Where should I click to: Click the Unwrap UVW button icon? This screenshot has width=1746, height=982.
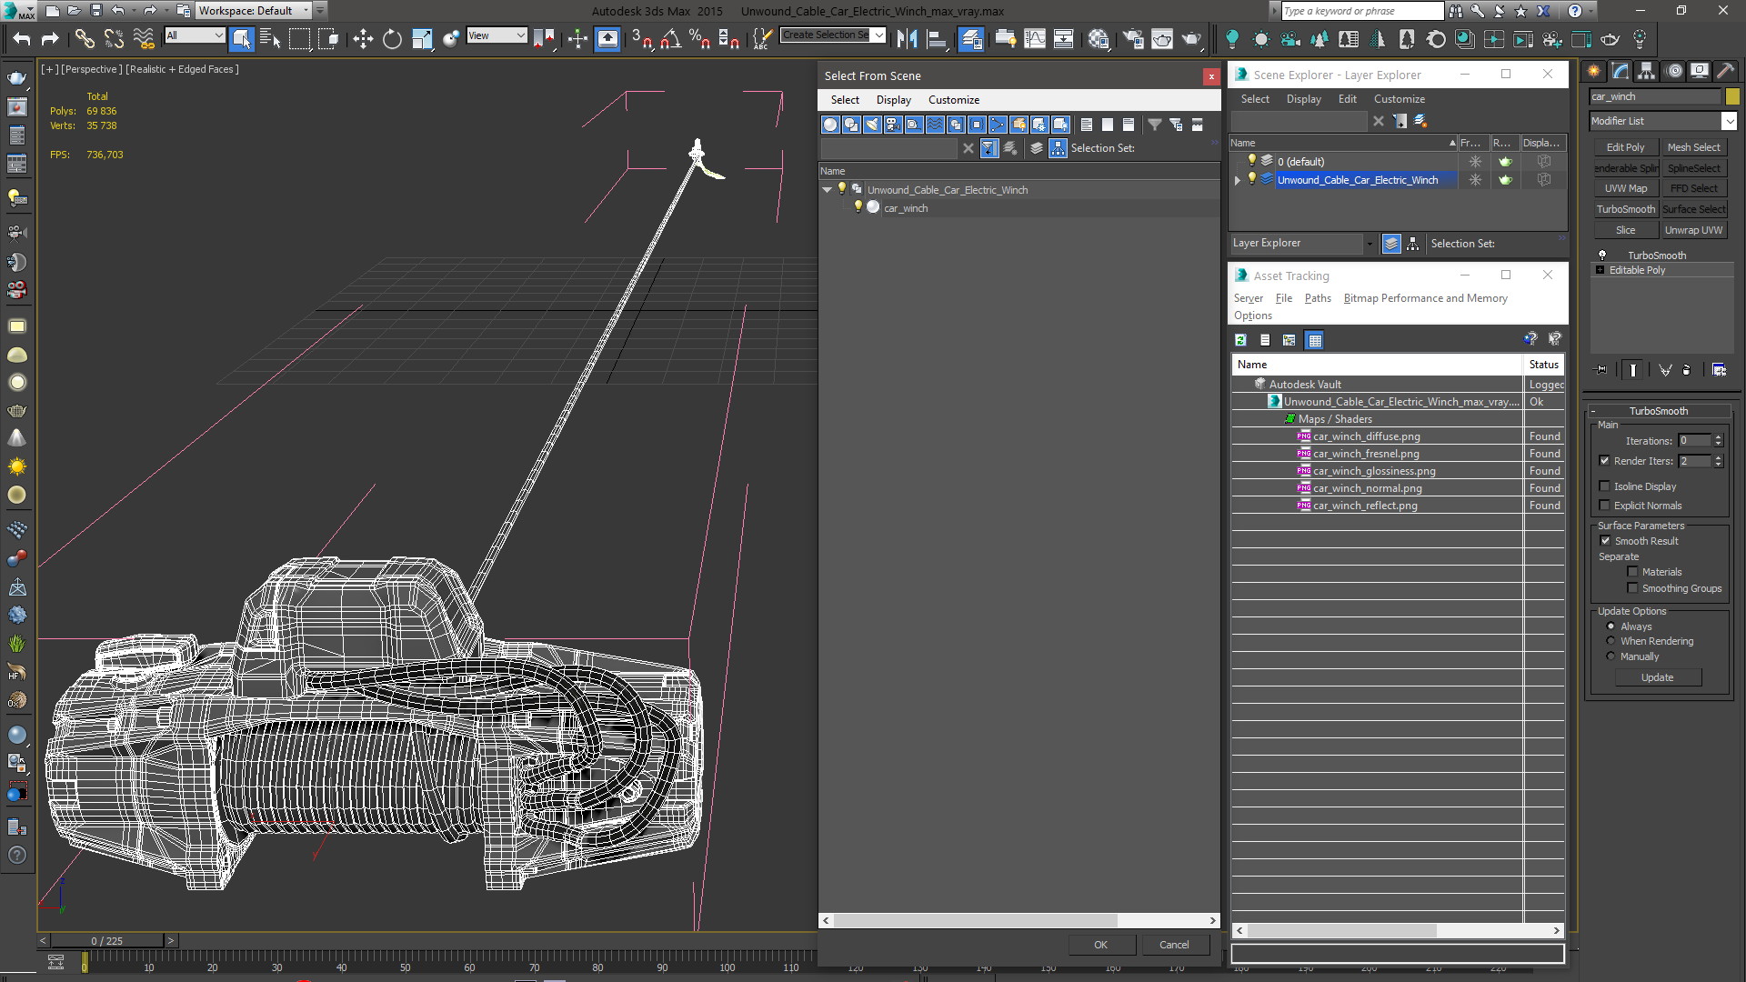[x=1696, y=229]
